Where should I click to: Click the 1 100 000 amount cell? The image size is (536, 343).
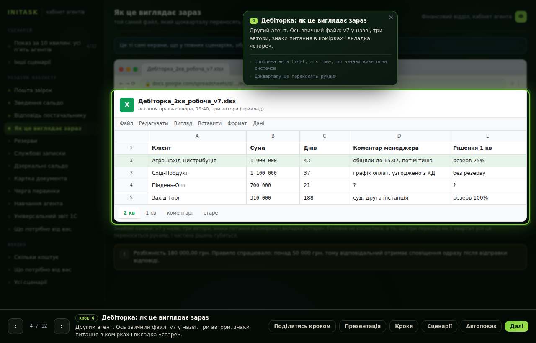coord(273,173)
